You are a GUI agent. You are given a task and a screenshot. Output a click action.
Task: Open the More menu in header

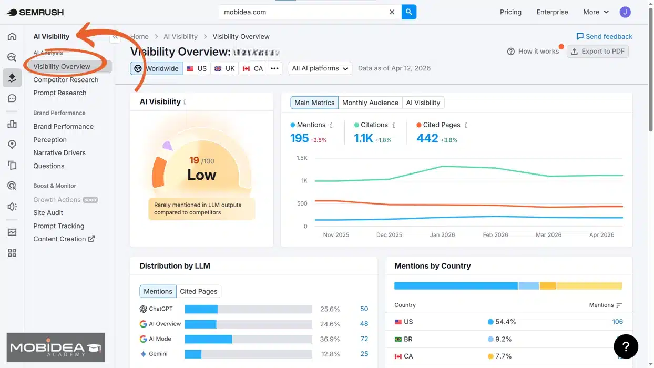[x=596, y=12]
